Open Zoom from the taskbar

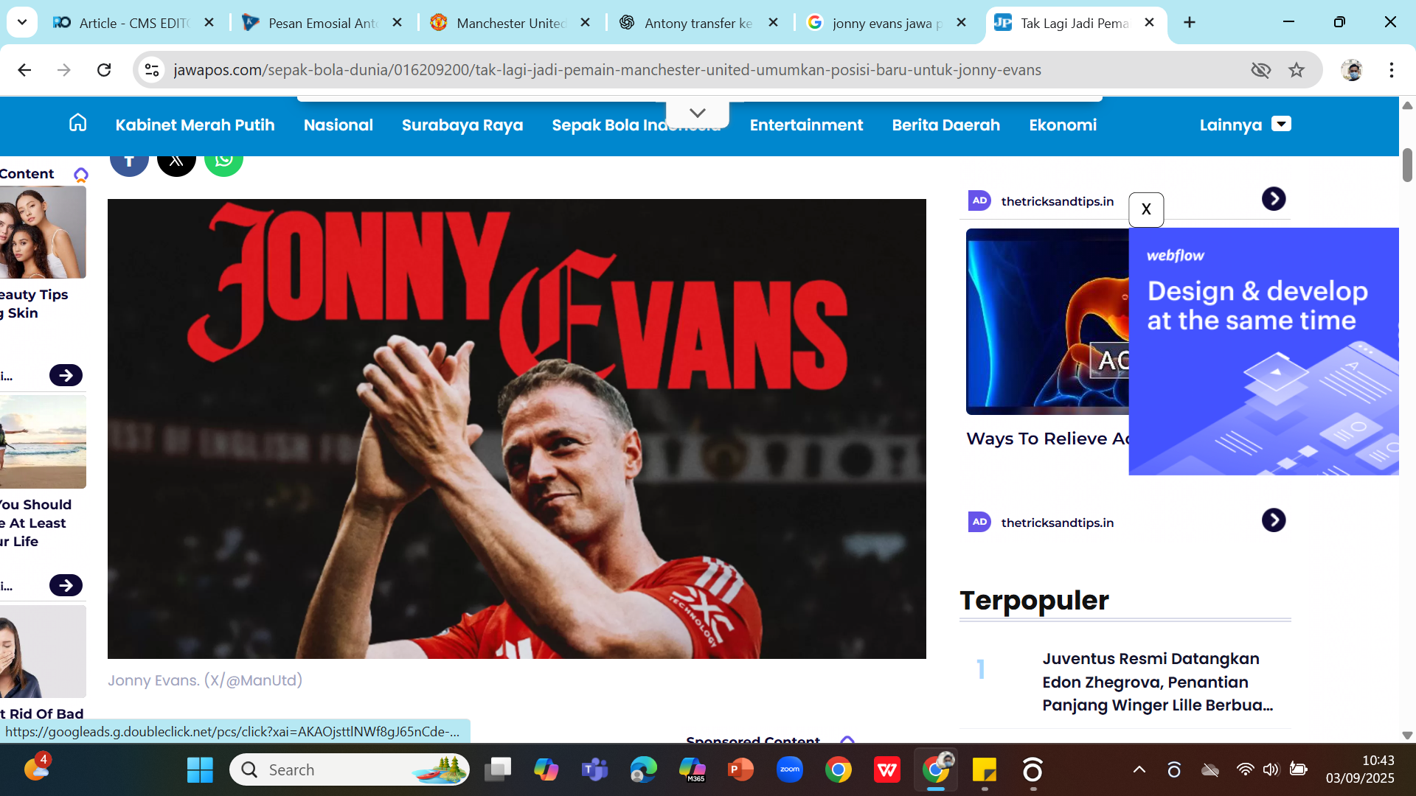pos(790,770)
